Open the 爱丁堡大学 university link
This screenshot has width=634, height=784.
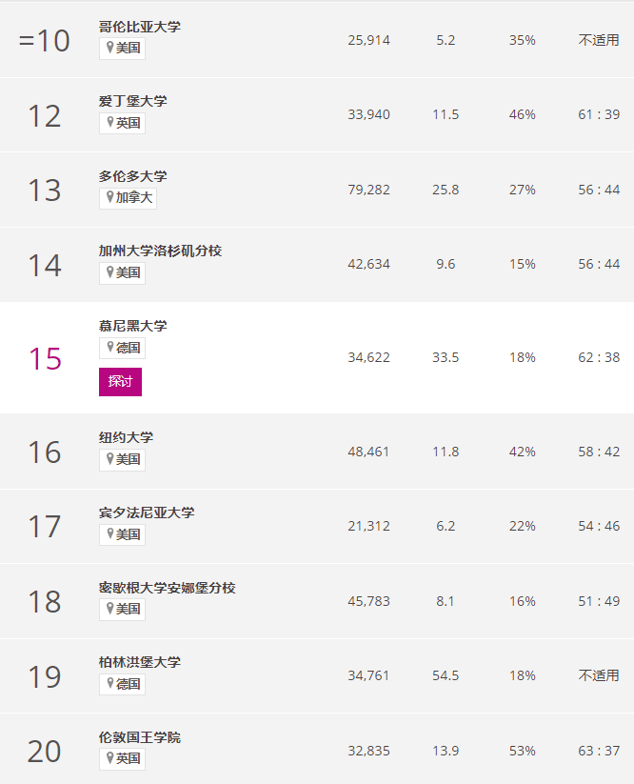[x=133, y=101]
